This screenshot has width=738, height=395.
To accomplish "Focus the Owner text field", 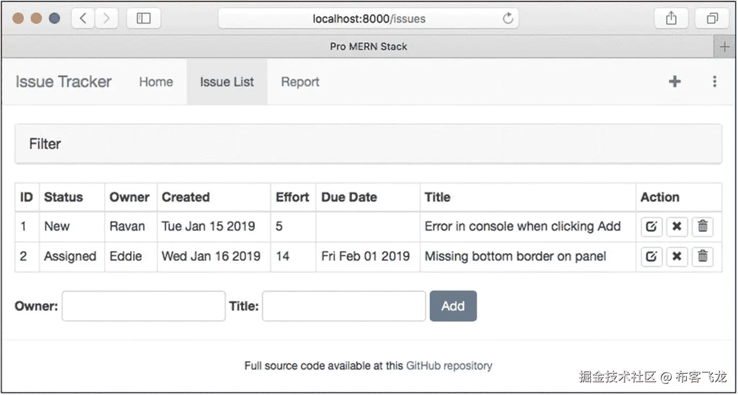I will (143, 306).
